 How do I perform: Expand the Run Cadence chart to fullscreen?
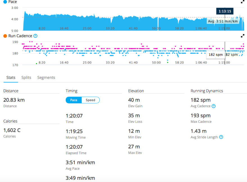coord(243,36)
